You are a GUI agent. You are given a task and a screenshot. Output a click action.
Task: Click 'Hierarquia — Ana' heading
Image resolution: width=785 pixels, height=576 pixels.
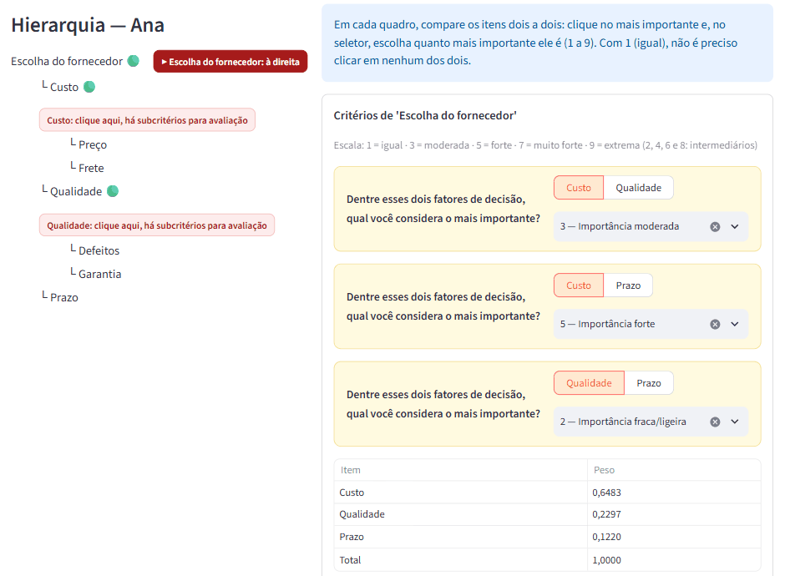pyautogui.click(x=88, y=25)
